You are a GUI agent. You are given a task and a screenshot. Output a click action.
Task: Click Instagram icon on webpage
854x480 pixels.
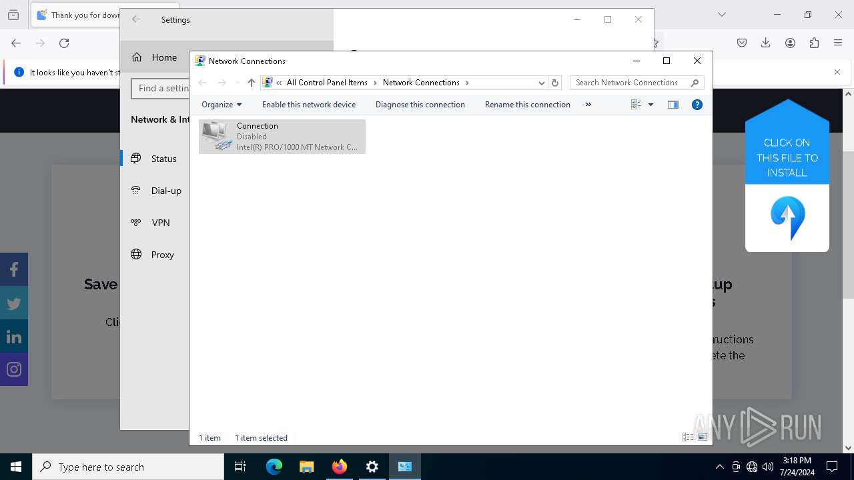tap(14, 369)
